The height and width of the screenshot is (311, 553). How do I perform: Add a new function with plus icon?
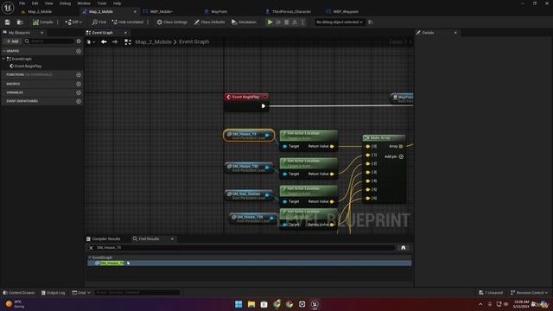click(79, 75)
